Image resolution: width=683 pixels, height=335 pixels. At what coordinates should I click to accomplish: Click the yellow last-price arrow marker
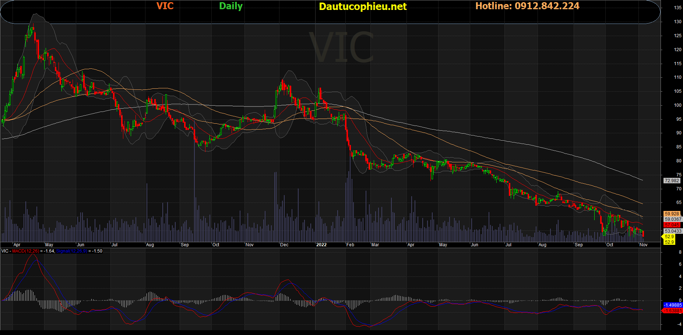tap(669, 237)
